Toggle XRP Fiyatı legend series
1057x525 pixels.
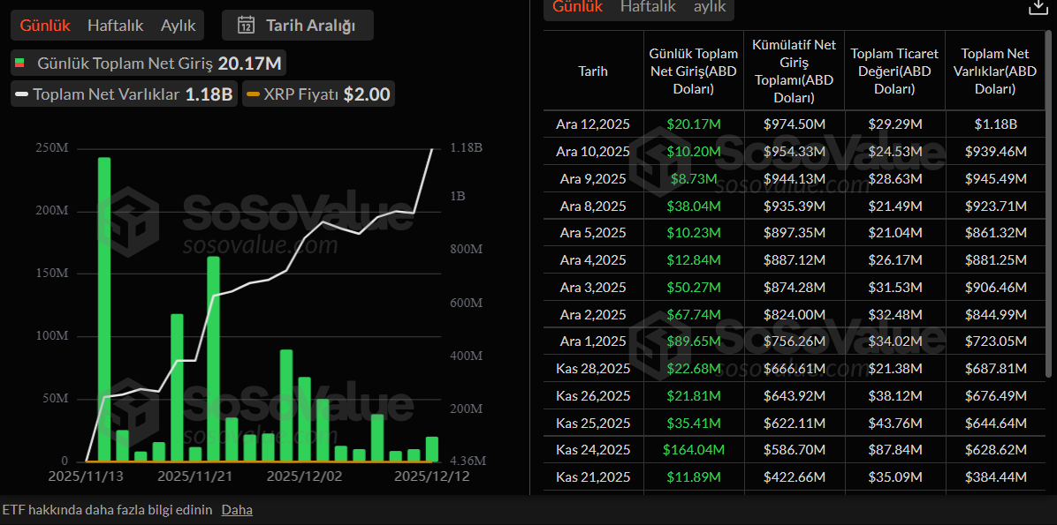point(318,94)
